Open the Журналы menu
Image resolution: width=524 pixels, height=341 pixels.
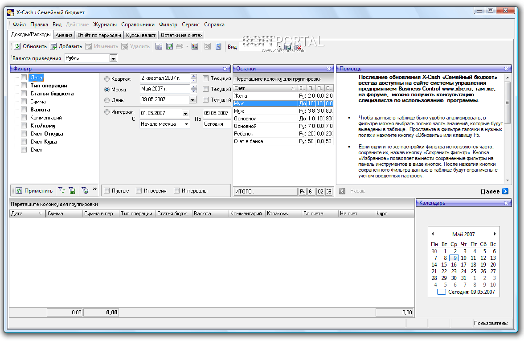pyautogui.click(x=104, y=25)
